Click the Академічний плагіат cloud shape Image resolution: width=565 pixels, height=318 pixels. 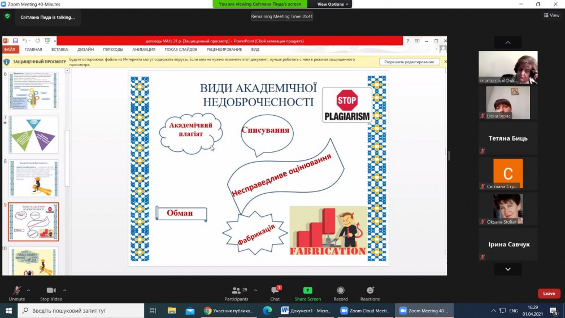pyautogui.click(x=190, y=133)
